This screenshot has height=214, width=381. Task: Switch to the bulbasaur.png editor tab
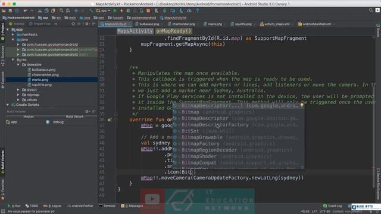(x=149, y=24)
